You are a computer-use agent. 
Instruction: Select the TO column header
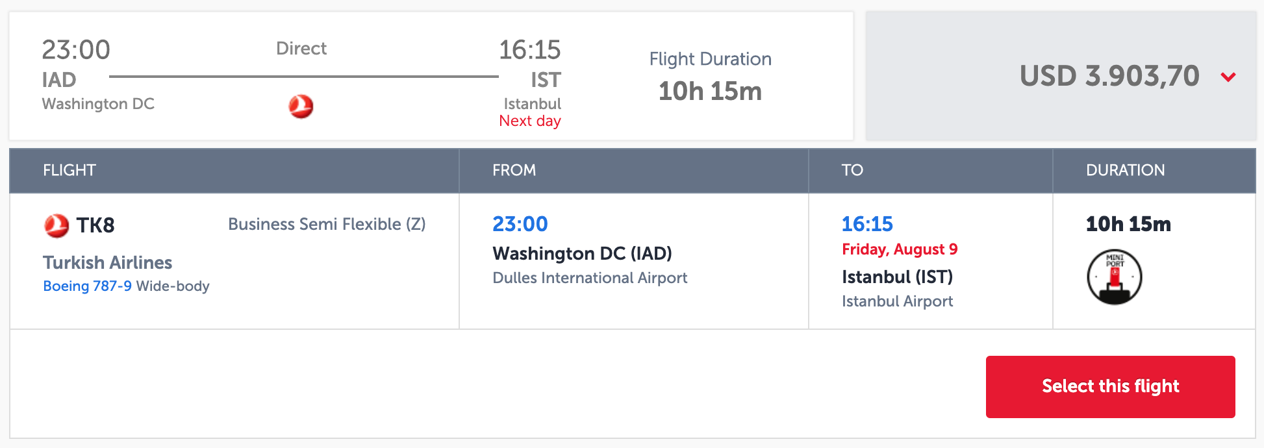[x=852, y=170]
